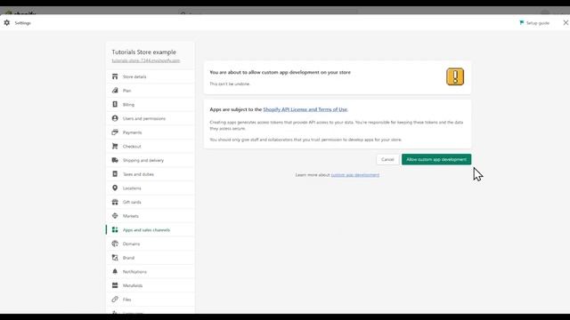The height and width of the screenshot is (320, 570).
Task: Click the Plan icon
Action: pos(115,91)
